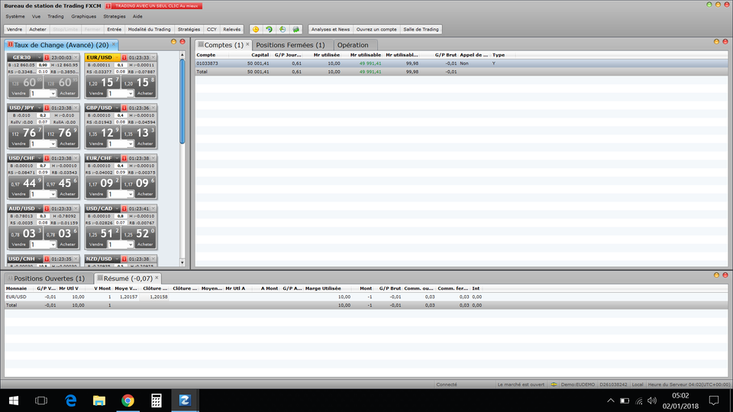
Task: Toggle one-click trading on the AUD/USD tile
Action: [x=47, y=208]
